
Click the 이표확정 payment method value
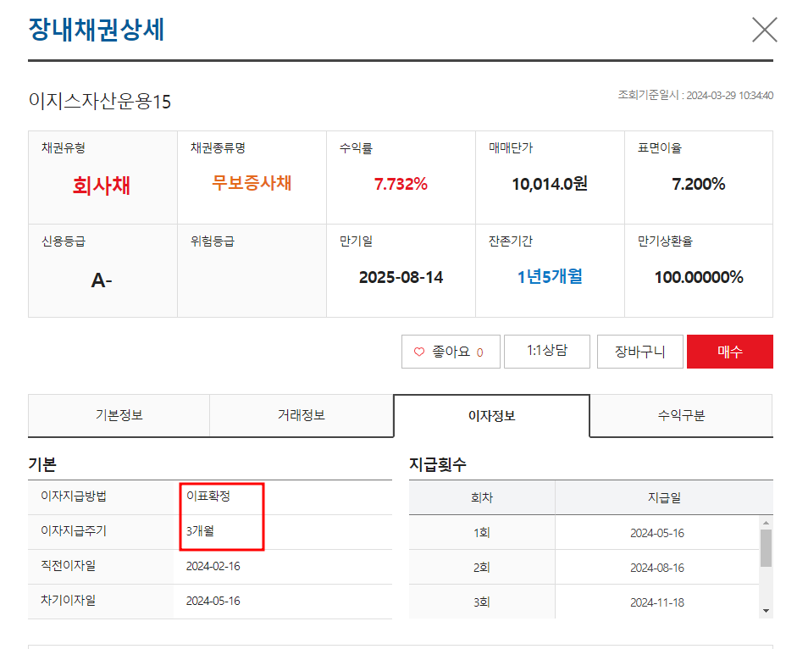coord(208,496)
